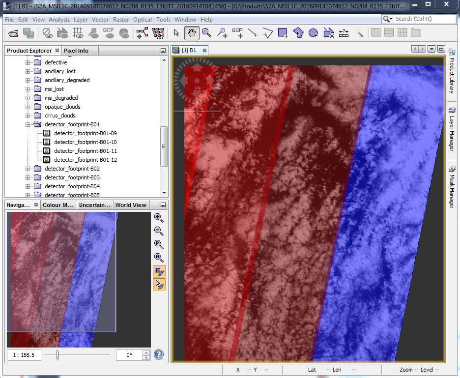Select detector_footprint-B01-10 mask in tree
The height and width of the screenshot is (378, 460).
(85, 142)
